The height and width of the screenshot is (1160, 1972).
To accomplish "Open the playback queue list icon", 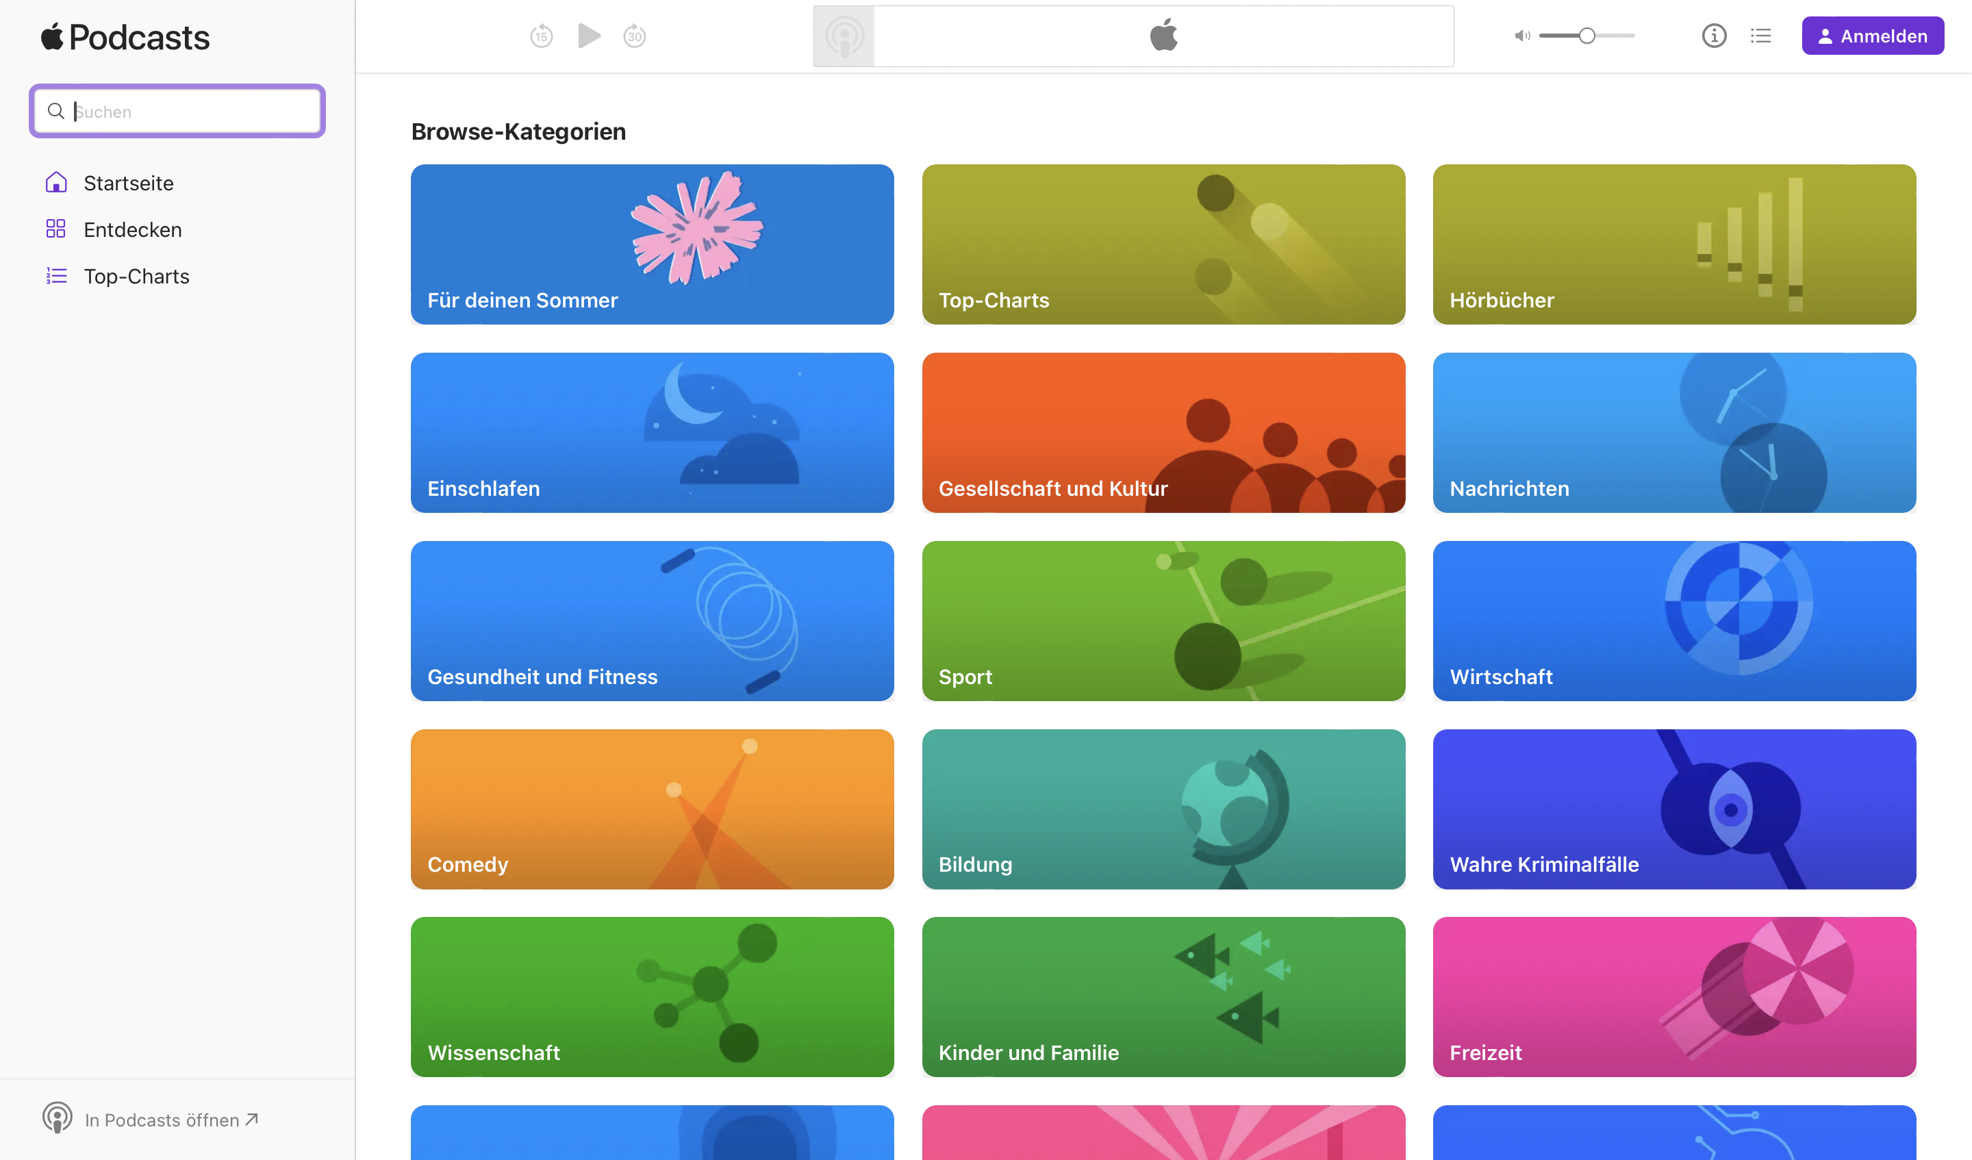I will pyautogui.click(x=1760, y=36).
